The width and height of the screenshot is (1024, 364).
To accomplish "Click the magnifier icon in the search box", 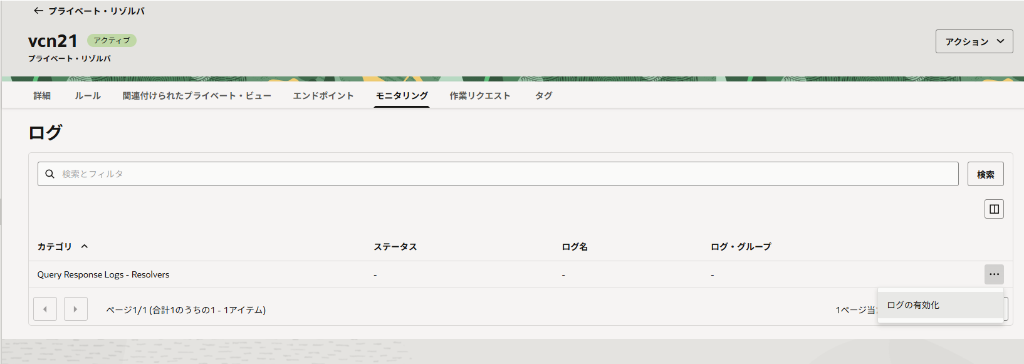I will pyautogui.click(x=50, y=174).
